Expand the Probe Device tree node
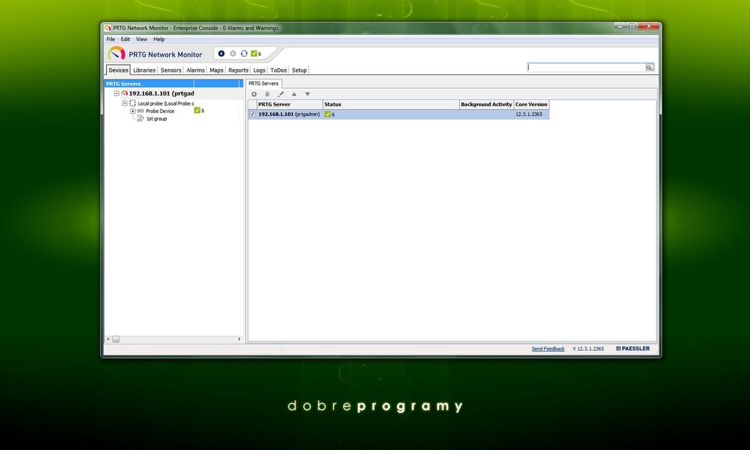Screen dimensions: 750x450 (x=133, y=111)
